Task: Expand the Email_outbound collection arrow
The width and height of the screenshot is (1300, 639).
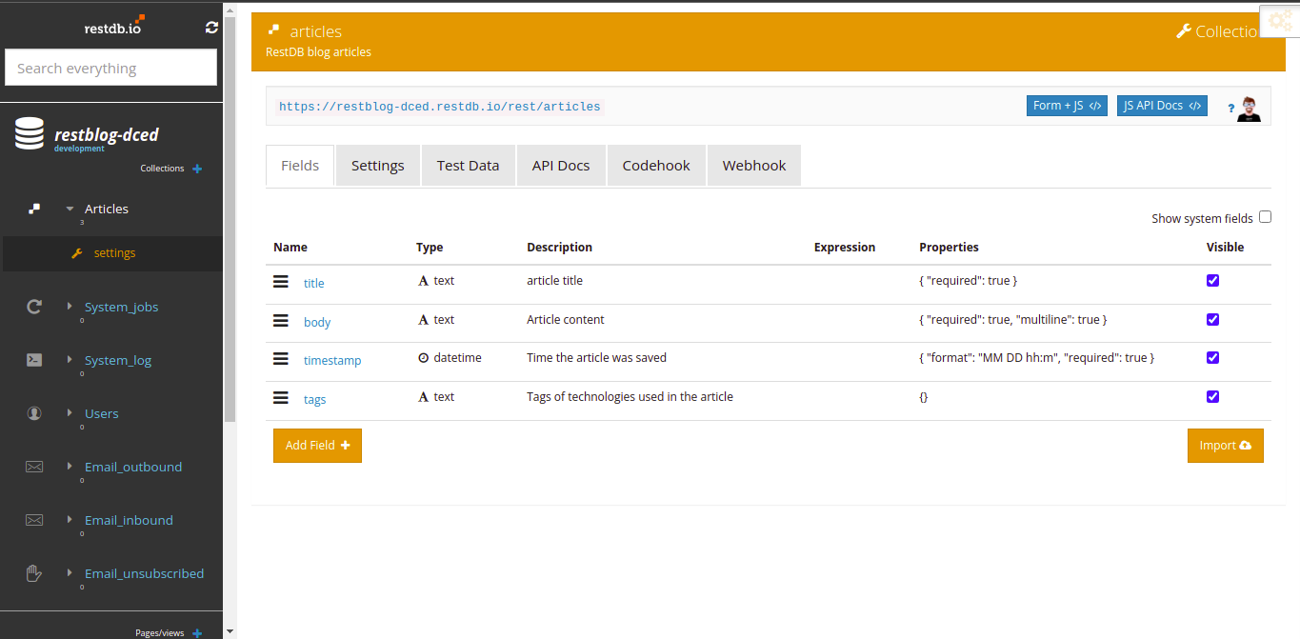Action: (x=70, y=467)
